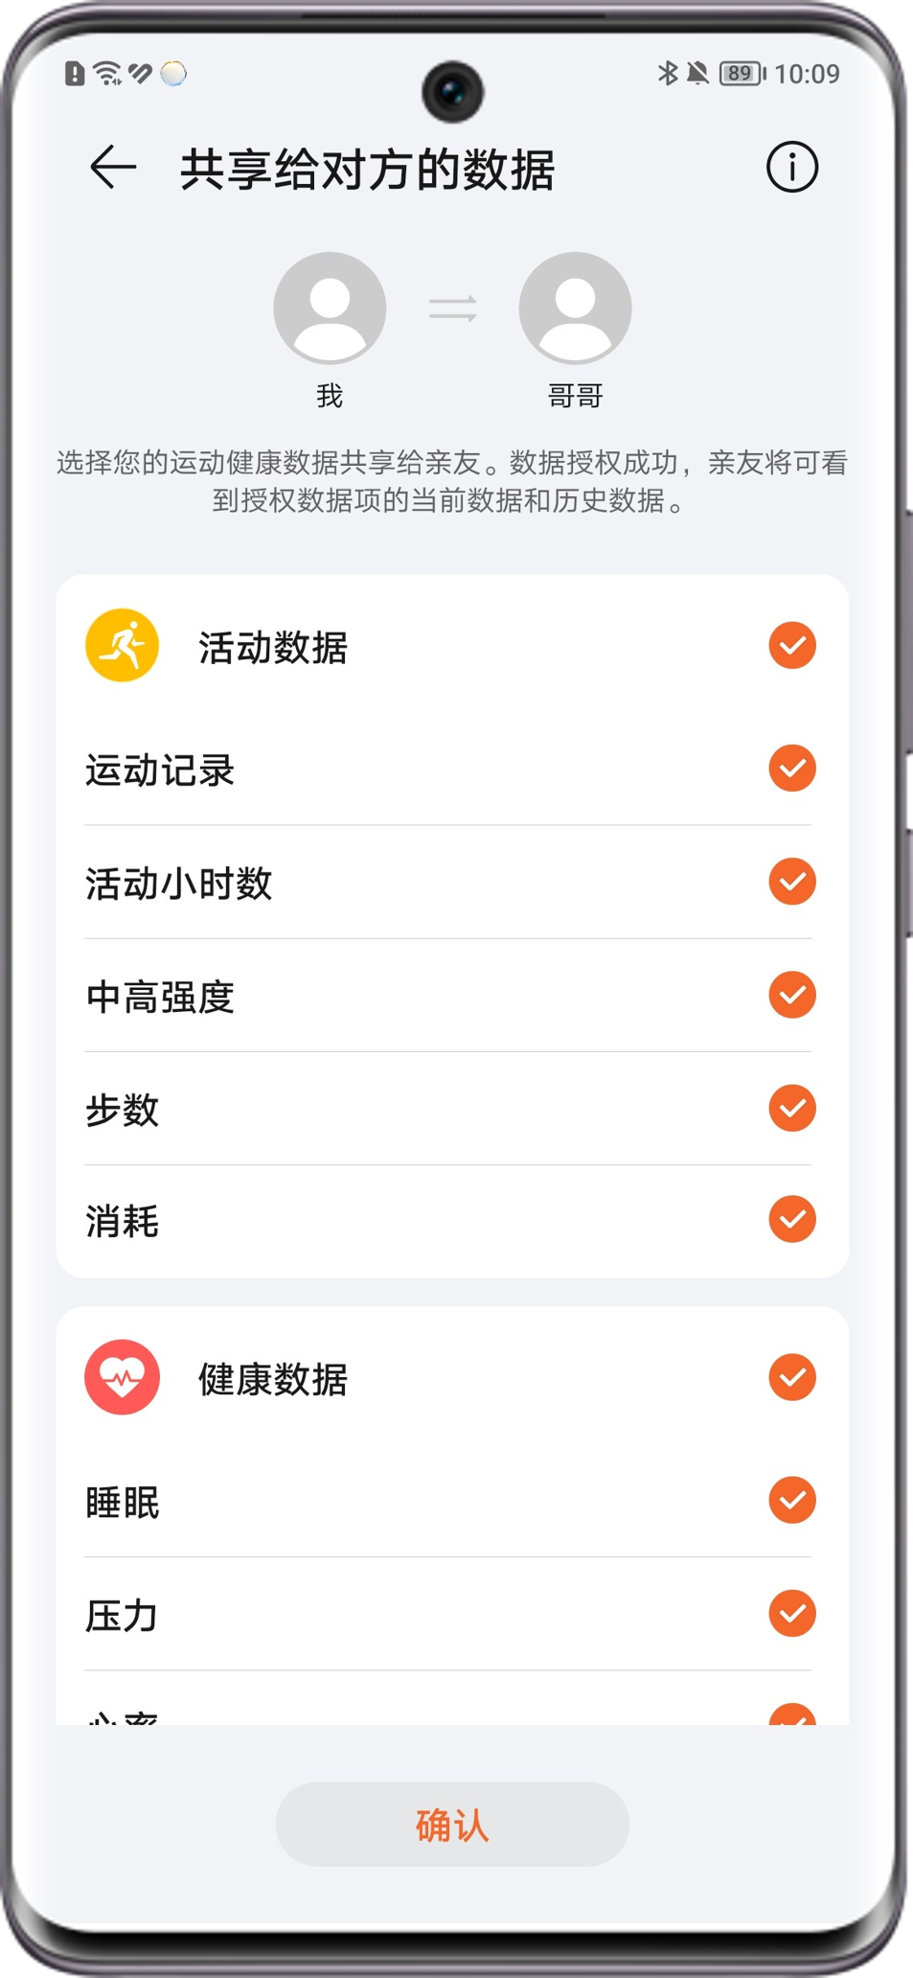Tap the Wi-Fi status bar icon
Viewport: 913px width, 1978px height.
pos(107,73)
